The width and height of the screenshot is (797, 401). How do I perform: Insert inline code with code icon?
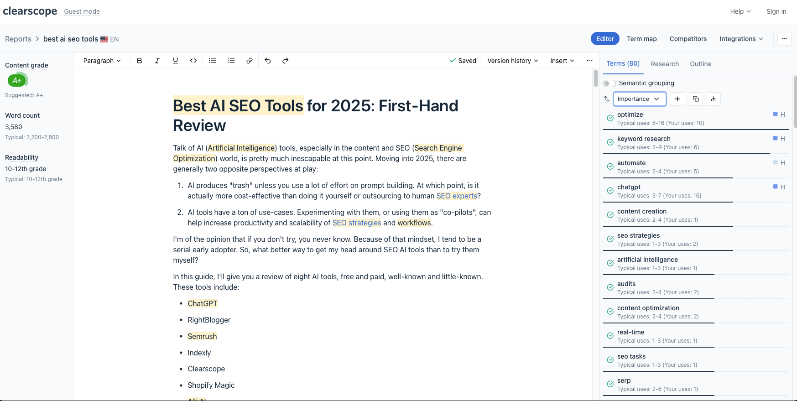tap(193, 61)
